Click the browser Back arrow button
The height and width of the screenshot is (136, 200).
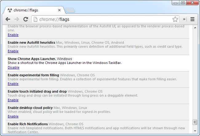pyautogui.click(x=8, y=19)
